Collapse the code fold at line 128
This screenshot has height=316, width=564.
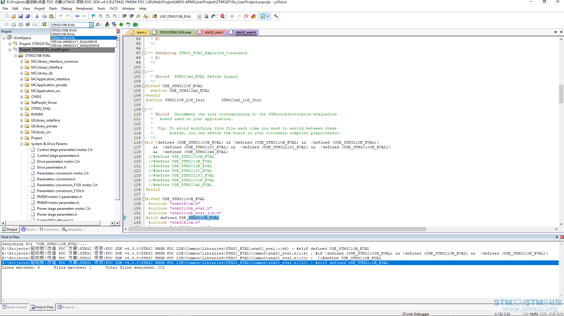tap(144, 199)
